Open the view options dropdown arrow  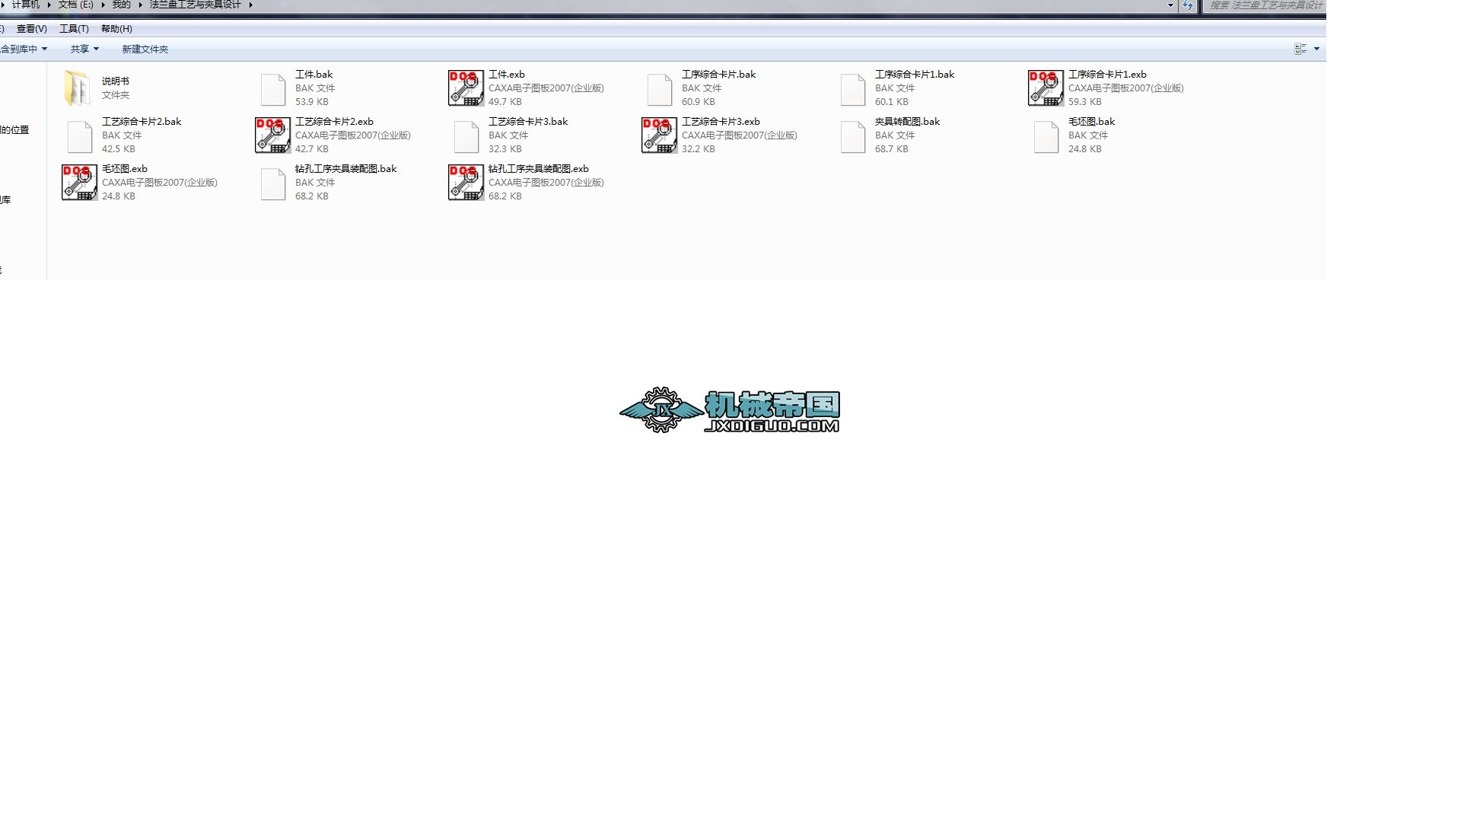[x=1316, y=49]
